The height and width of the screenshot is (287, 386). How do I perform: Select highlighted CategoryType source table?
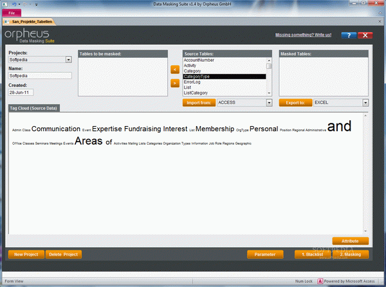(225, 77)
